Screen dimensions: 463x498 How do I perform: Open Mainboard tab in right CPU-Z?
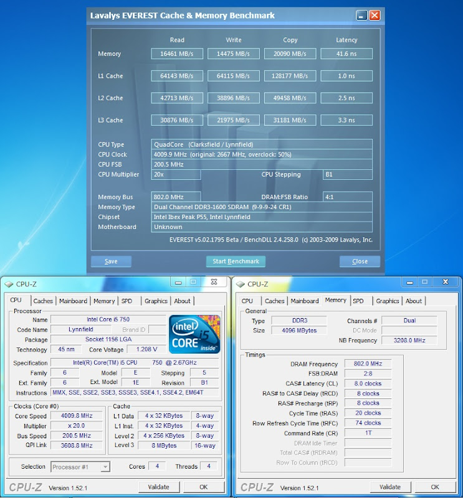305,301
